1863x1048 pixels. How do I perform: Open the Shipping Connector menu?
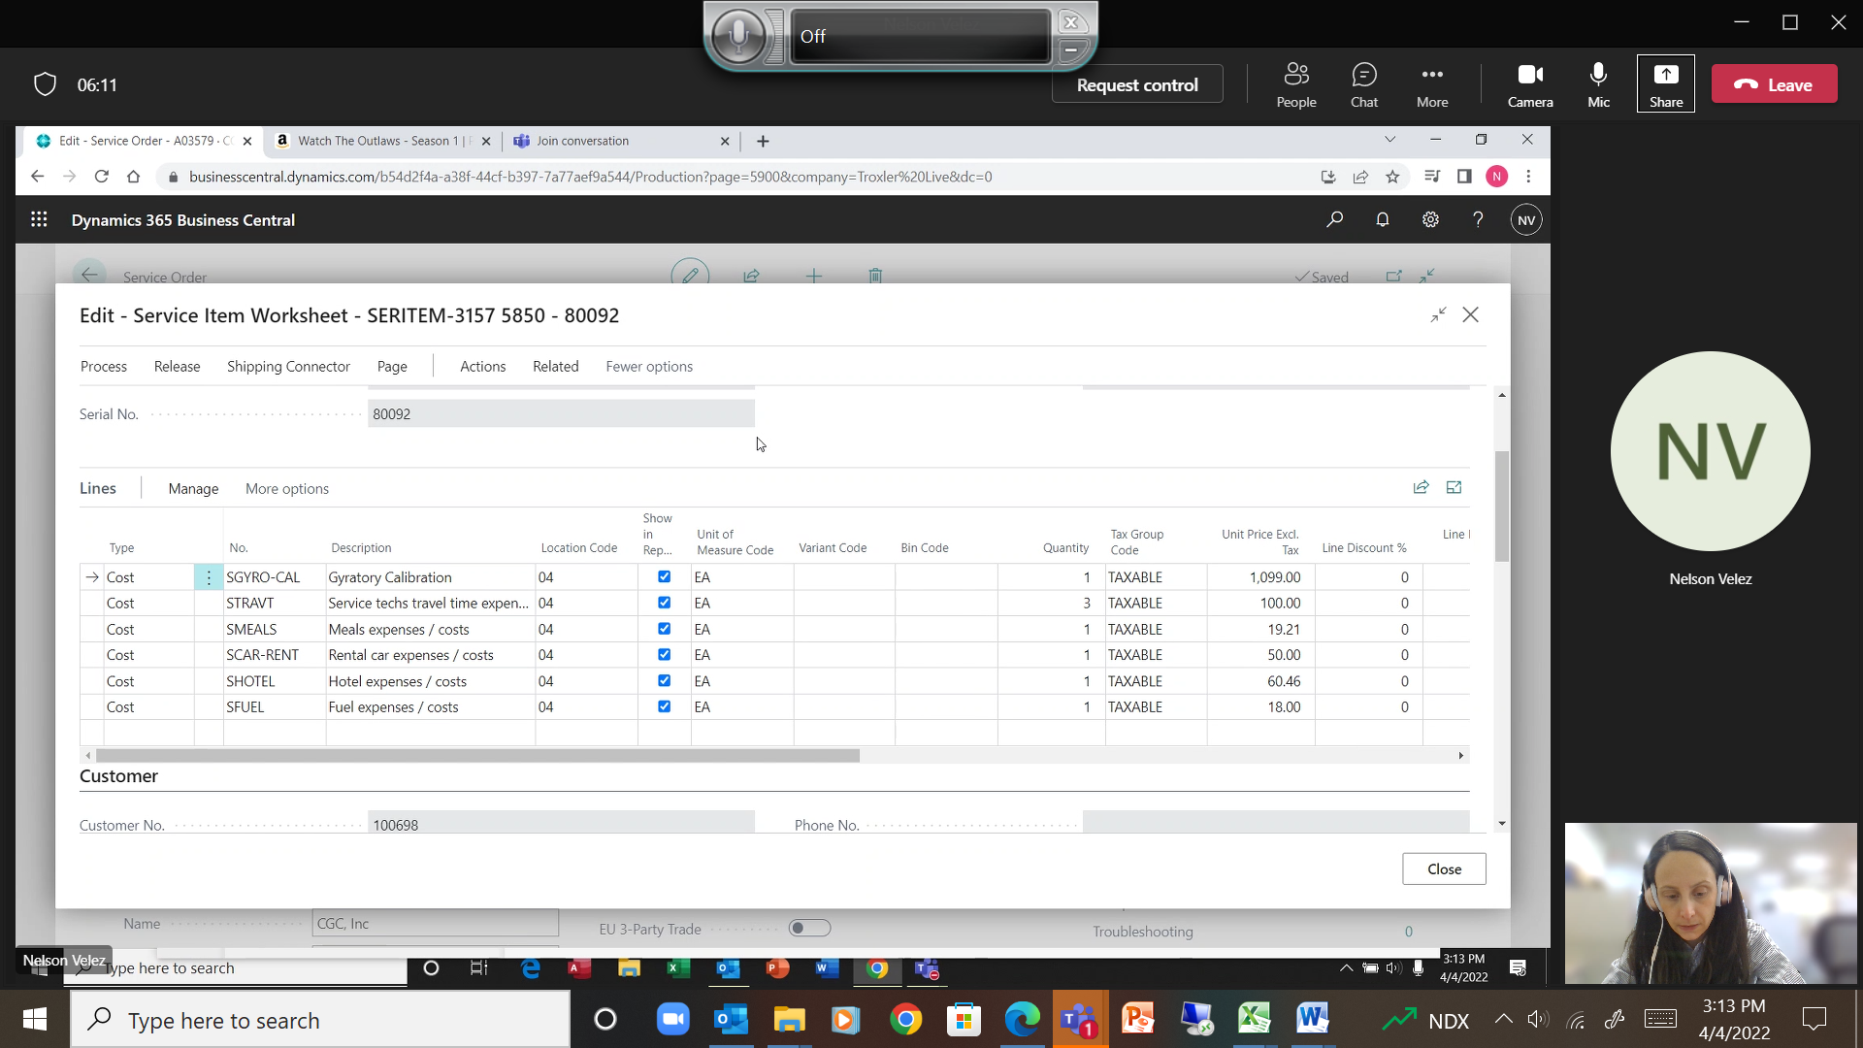(288, 367)
